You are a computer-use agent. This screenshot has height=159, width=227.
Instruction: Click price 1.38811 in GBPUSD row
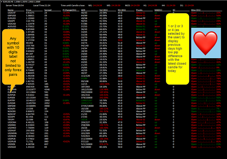(30, 16)
